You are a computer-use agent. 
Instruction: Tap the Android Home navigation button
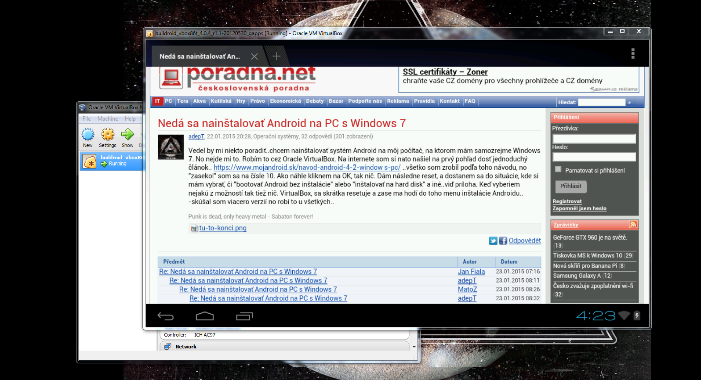tap(205, 316)
